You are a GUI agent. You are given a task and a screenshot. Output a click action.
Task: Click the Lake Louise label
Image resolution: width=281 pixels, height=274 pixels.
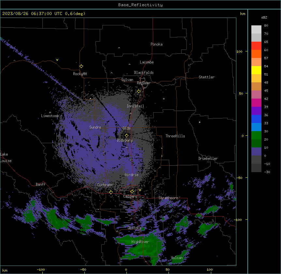coord(6,158)
